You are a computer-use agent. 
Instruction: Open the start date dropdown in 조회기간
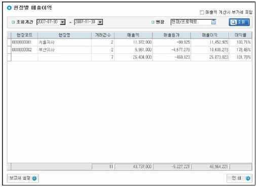(63, 22)
